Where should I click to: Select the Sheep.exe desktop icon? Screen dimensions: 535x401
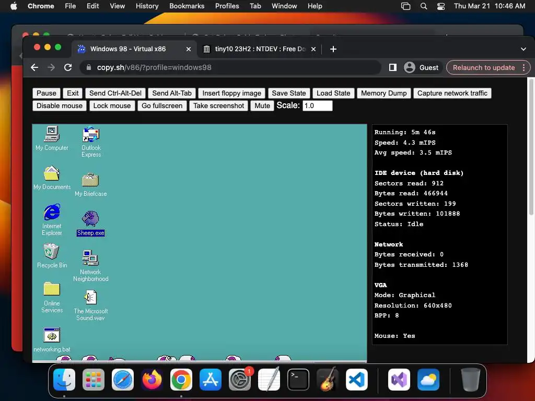coord(91,223)
